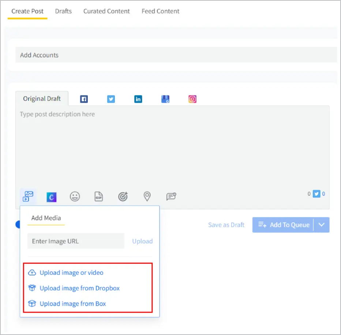This screenshot has height=335, width=341.
Task: Click the Enter Image URL field
Action: pyautogui.click(x=76, y=241)
